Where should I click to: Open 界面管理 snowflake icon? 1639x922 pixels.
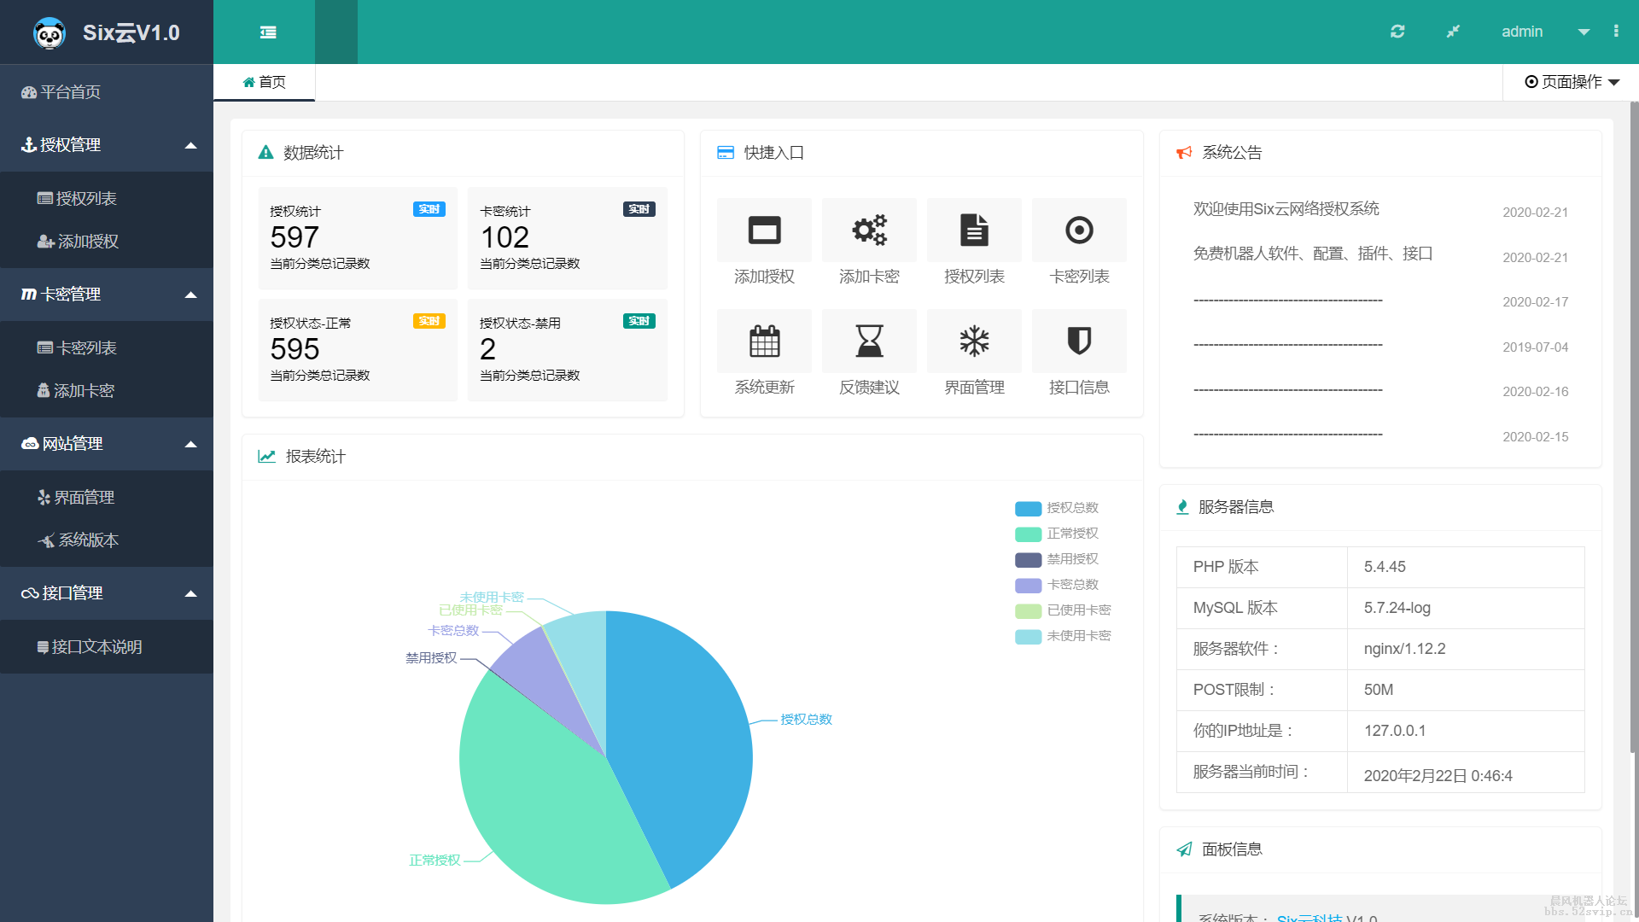[x=974, y=341]
